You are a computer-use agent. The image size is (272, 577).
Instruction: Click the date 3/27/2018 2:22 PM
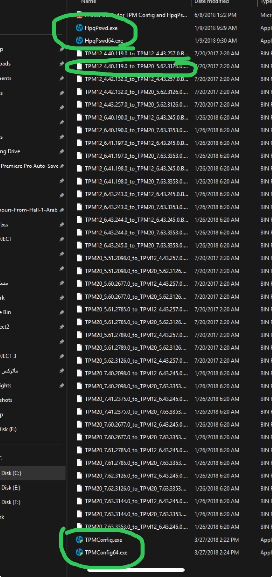point(217,540)
